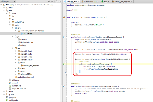153x102 pixels.
Task: Click the my_textview id reference
Action: coord(131,49)
